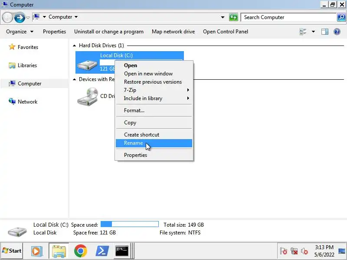Click the green Refresh button
This screenshot has width=347, height=260.
tap(233, 17)
